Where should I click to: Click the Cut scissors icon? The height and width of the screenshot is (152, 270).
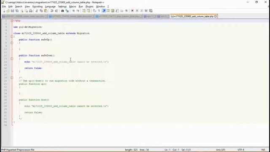pyautogui.click(x=37, y=11)
